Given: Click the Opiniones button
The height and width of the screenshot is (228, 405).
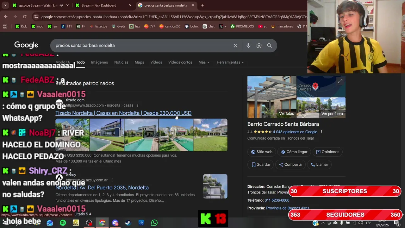Looking at the screenshot, I should (327, 152).
